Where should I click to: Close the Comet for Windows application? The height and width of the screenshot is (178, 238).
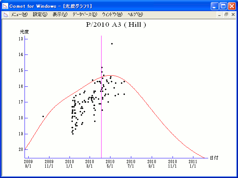click(232, 6)
